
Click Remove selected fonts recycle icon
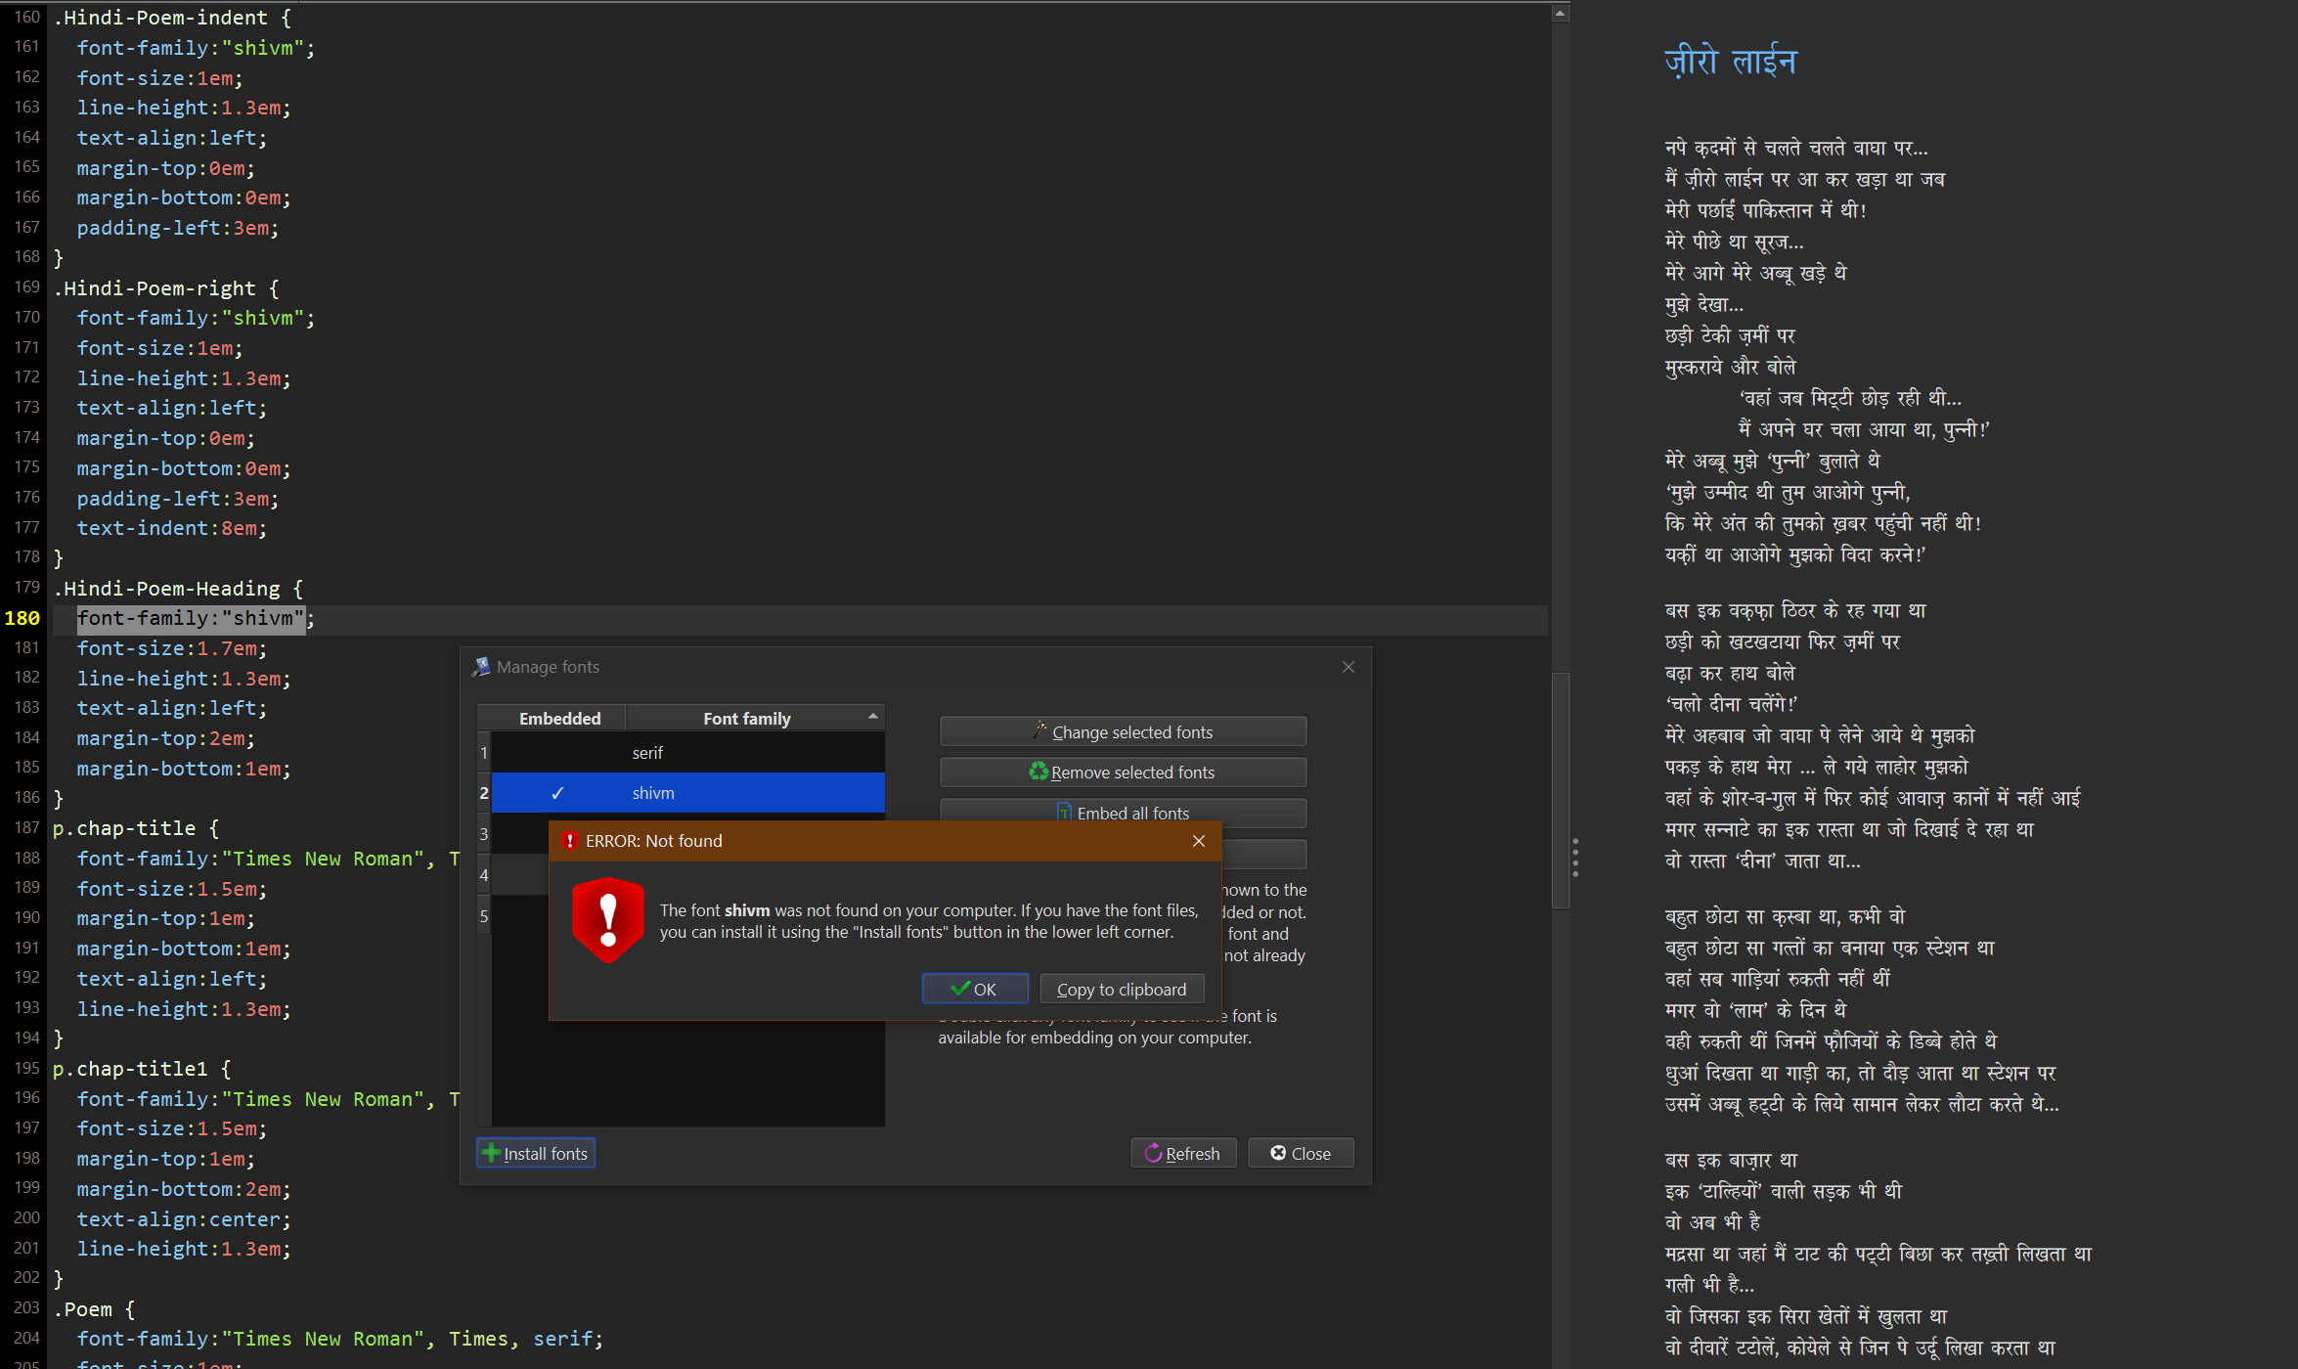(x=1123, y=772)
